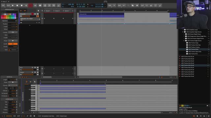Undo last action with the curved arrow icon

coord(124,6)
